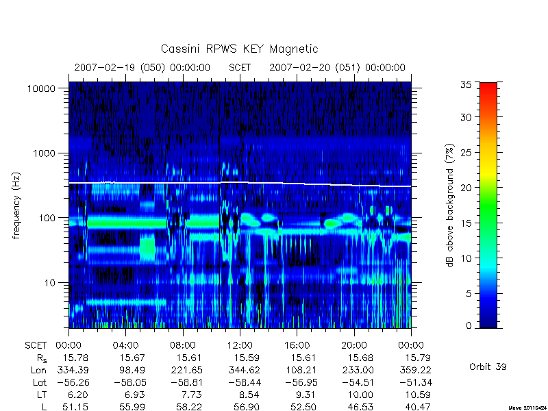Click the LT row header label
This screenshot has width=548, height=411.
[42, 395]
